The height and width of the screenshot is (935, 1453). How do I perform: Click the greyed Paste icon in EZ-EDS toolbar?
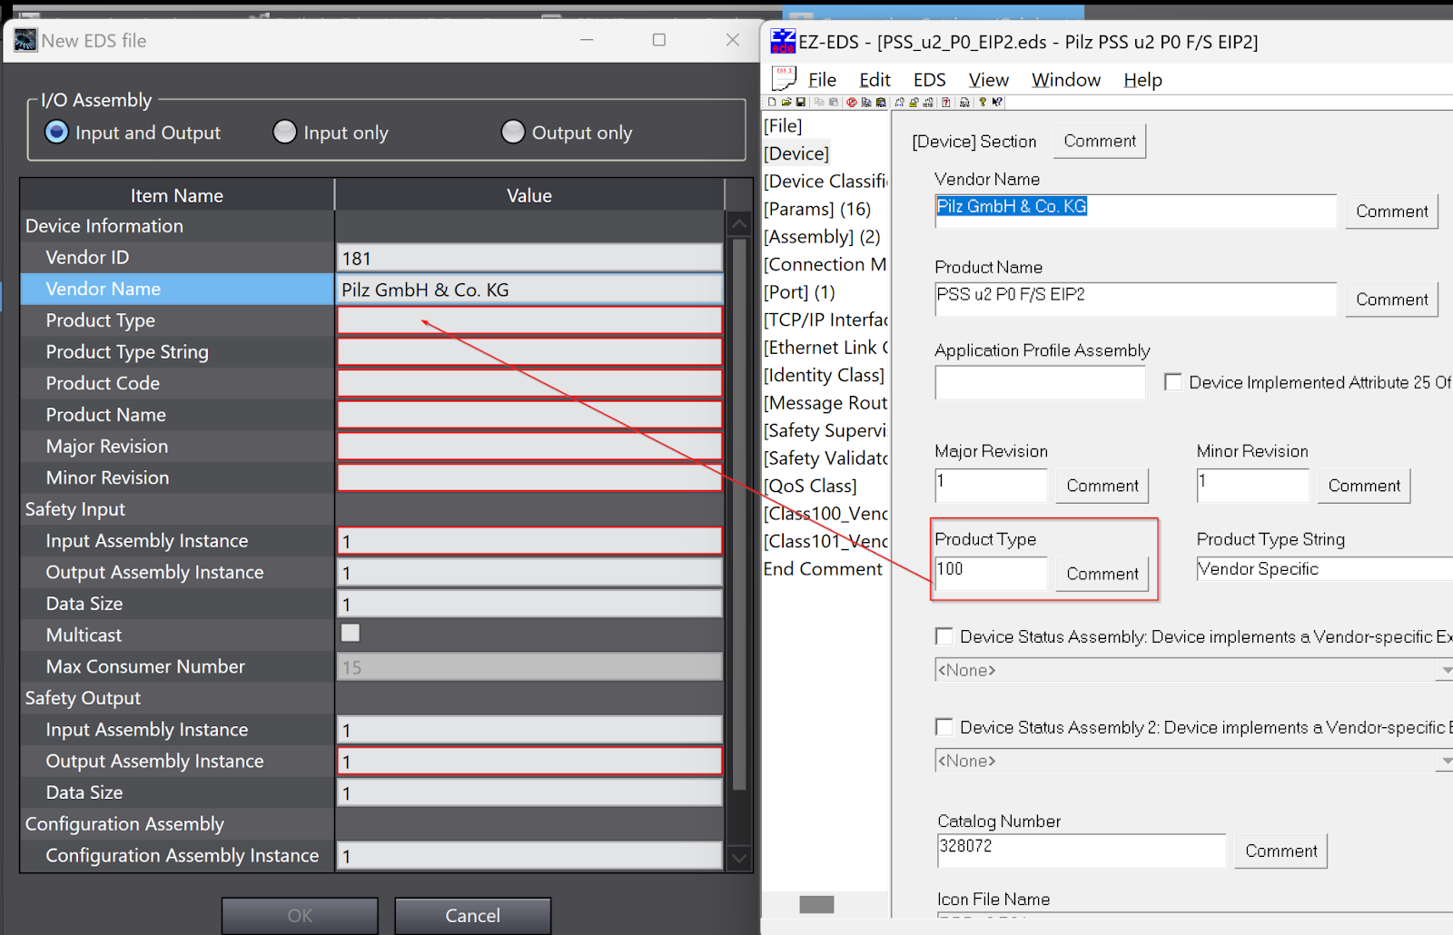[x=834, y=102]
